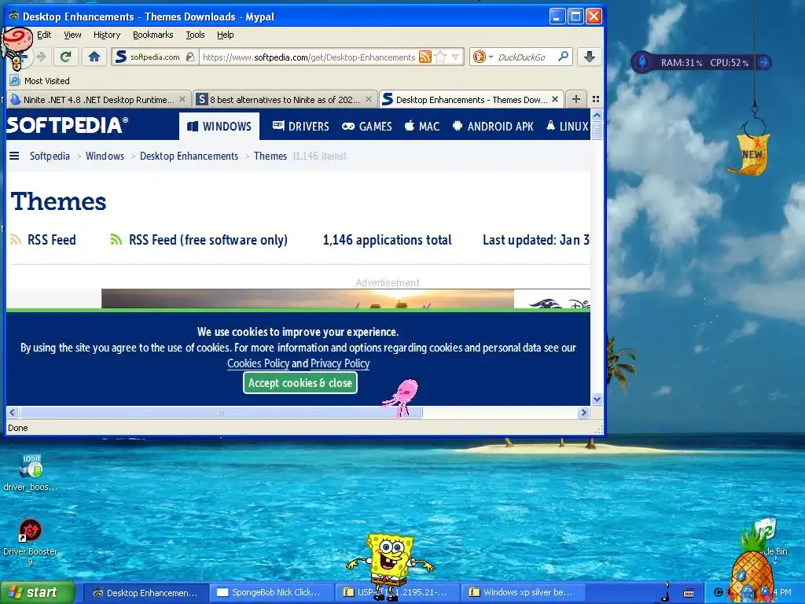Image resolution: width=805 pixels, height=604 pixels.
Task: Close the Ninite .NET 4.8 tab
Action: 182,99
